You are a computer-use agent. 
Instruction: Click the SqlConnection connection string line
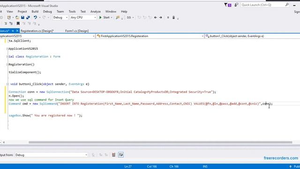112,92
